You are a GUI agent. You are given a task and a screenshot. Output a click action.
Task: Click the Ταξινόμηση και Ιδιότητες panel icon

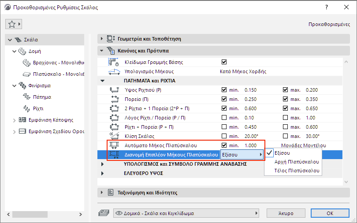click(111, 193)
